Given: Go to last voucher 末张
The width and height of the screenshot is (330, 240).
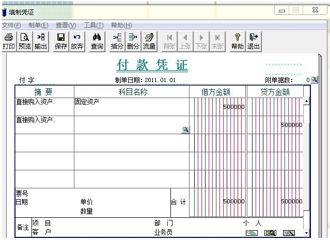Looking at the screenshot, I should [x=217, y=41].
